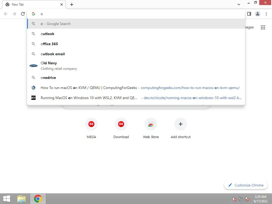Open File Explorer from the taskbar

point(21,199)
